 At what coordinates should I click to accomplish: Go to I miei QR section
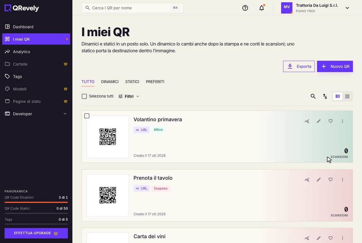(36, 39)
